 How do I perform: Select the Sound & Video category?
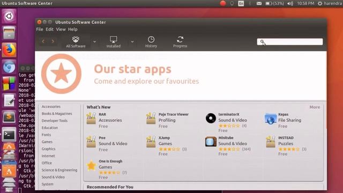pos(53,177)
